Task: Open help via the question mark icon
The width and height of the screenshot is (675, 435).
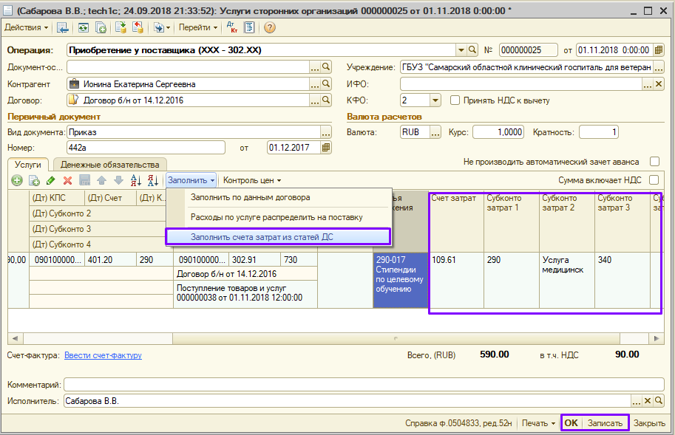Action: click(x=269, y=27)
